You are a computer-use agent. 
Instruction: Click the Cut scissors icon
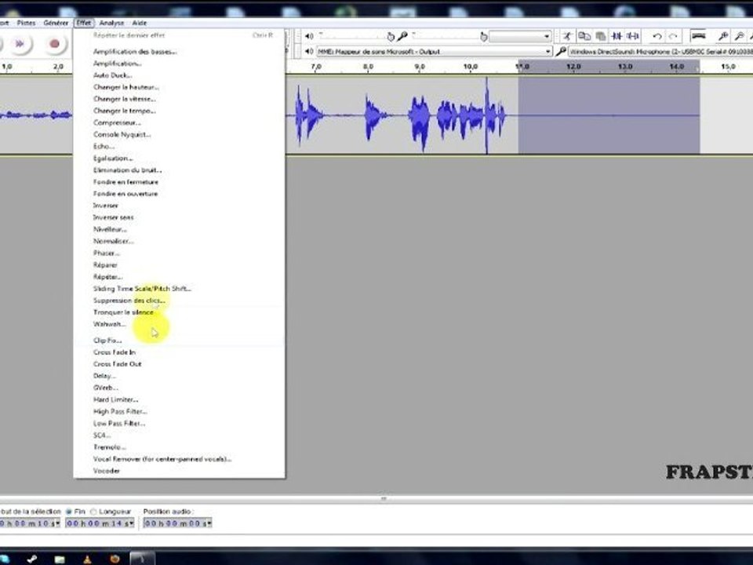[x=567, y=36]
